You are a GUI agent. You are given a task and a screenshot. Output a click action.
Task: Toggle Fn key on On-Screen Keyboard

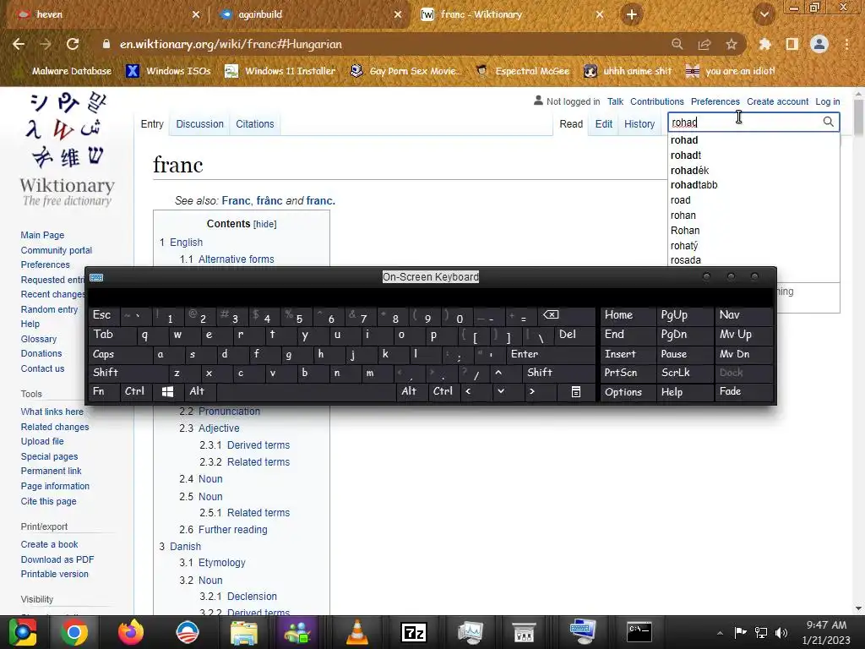(104, 392)
